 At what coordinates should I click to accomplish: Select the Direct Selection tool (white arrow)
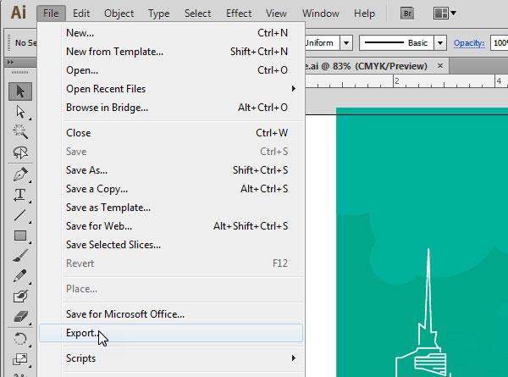click(x=20, y=112)
